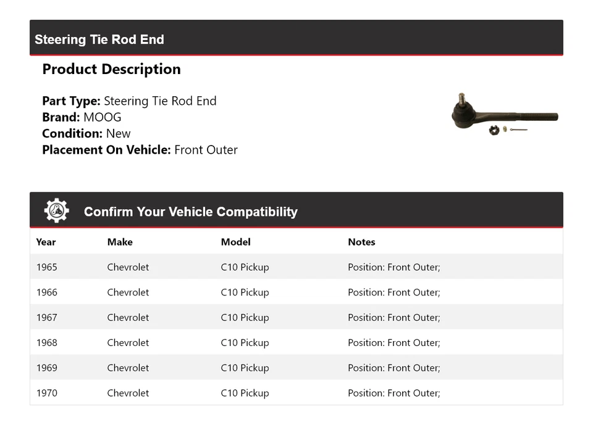Select the Notes column header
The height and width of the screenshot is (425, 593).
click(361, 242)
